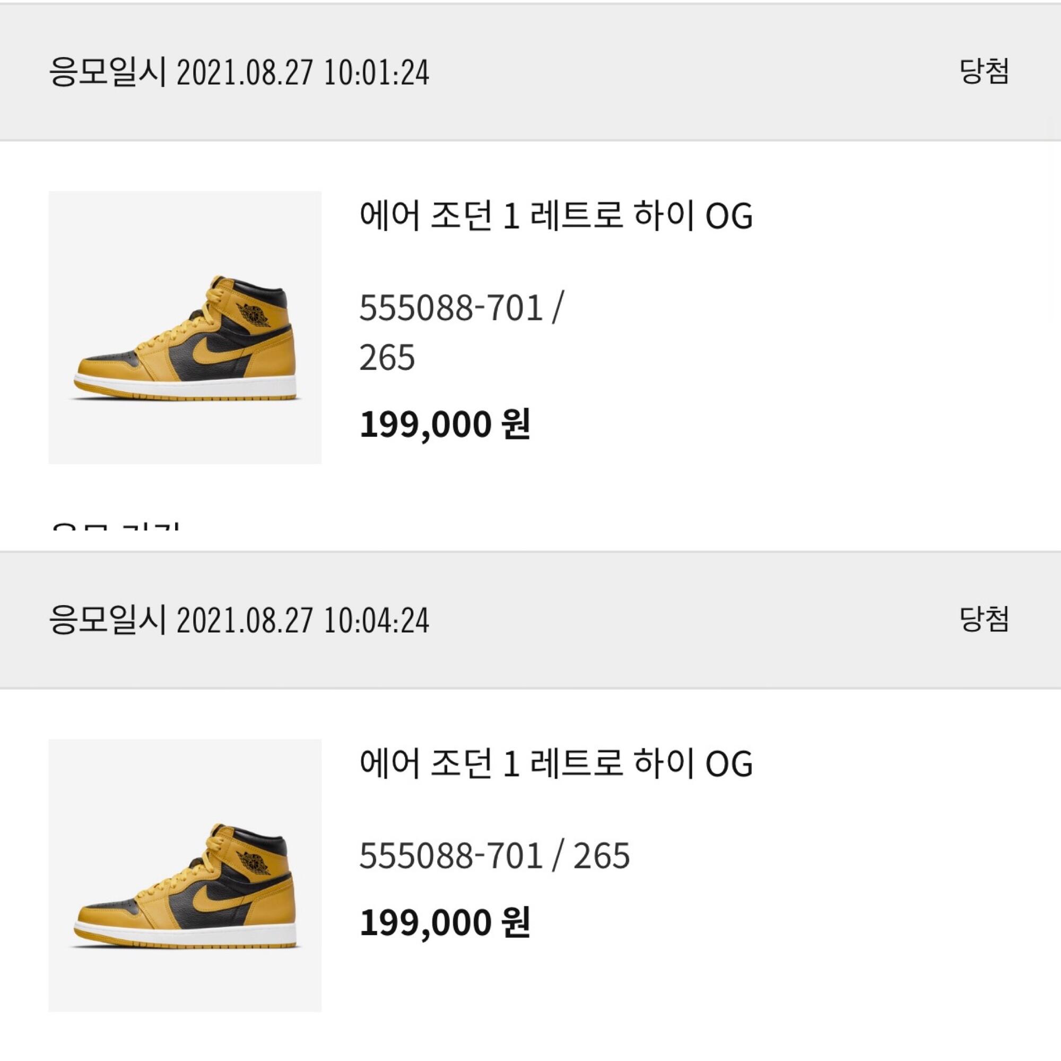Click the first entry's 199,000 원 price
This screenshot has height=1061, width=1061.
[445, 424]
